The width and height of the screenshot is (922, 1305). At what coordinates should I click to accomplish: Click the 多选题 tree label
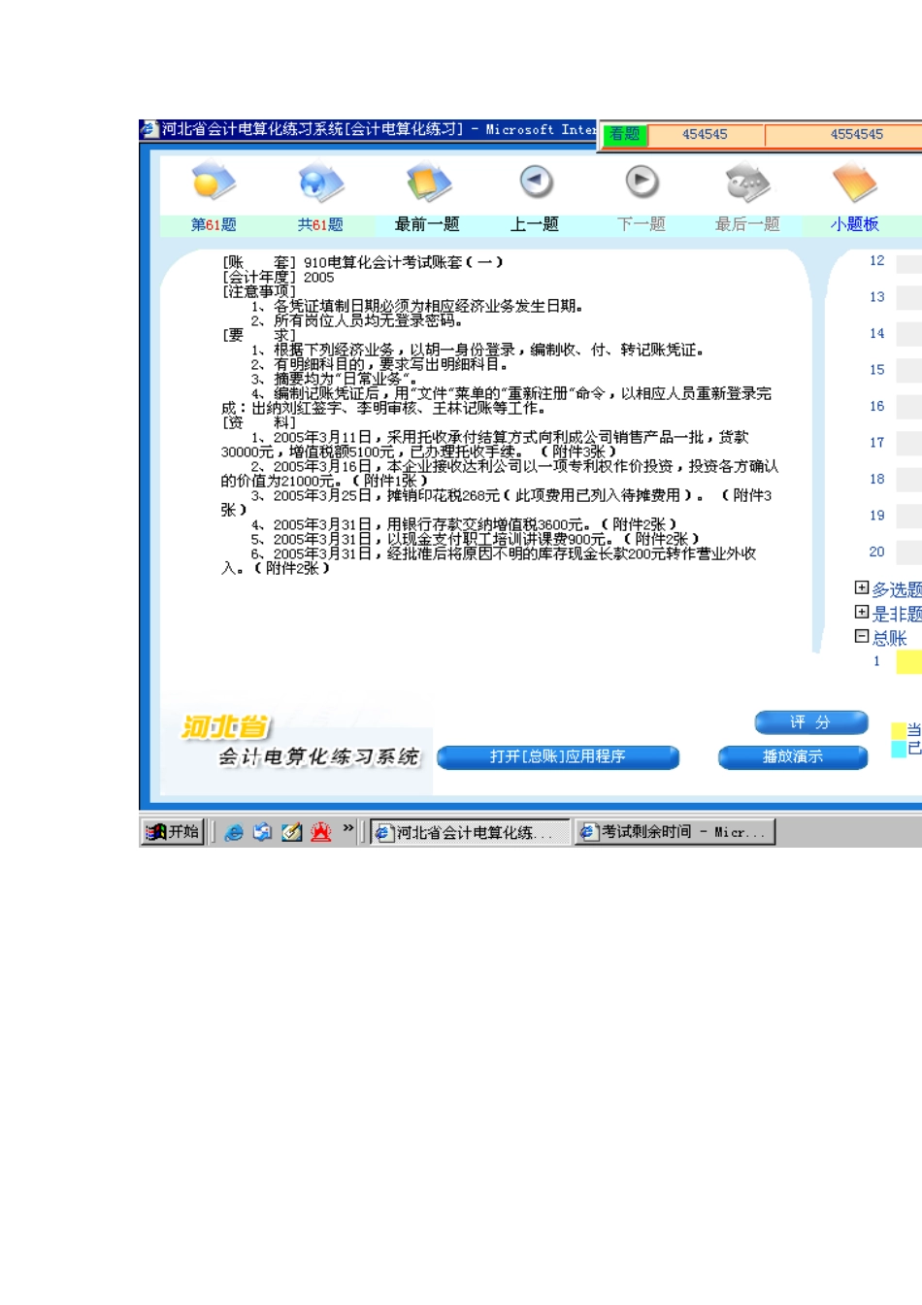pyautogui.click(x=897, y=589)
